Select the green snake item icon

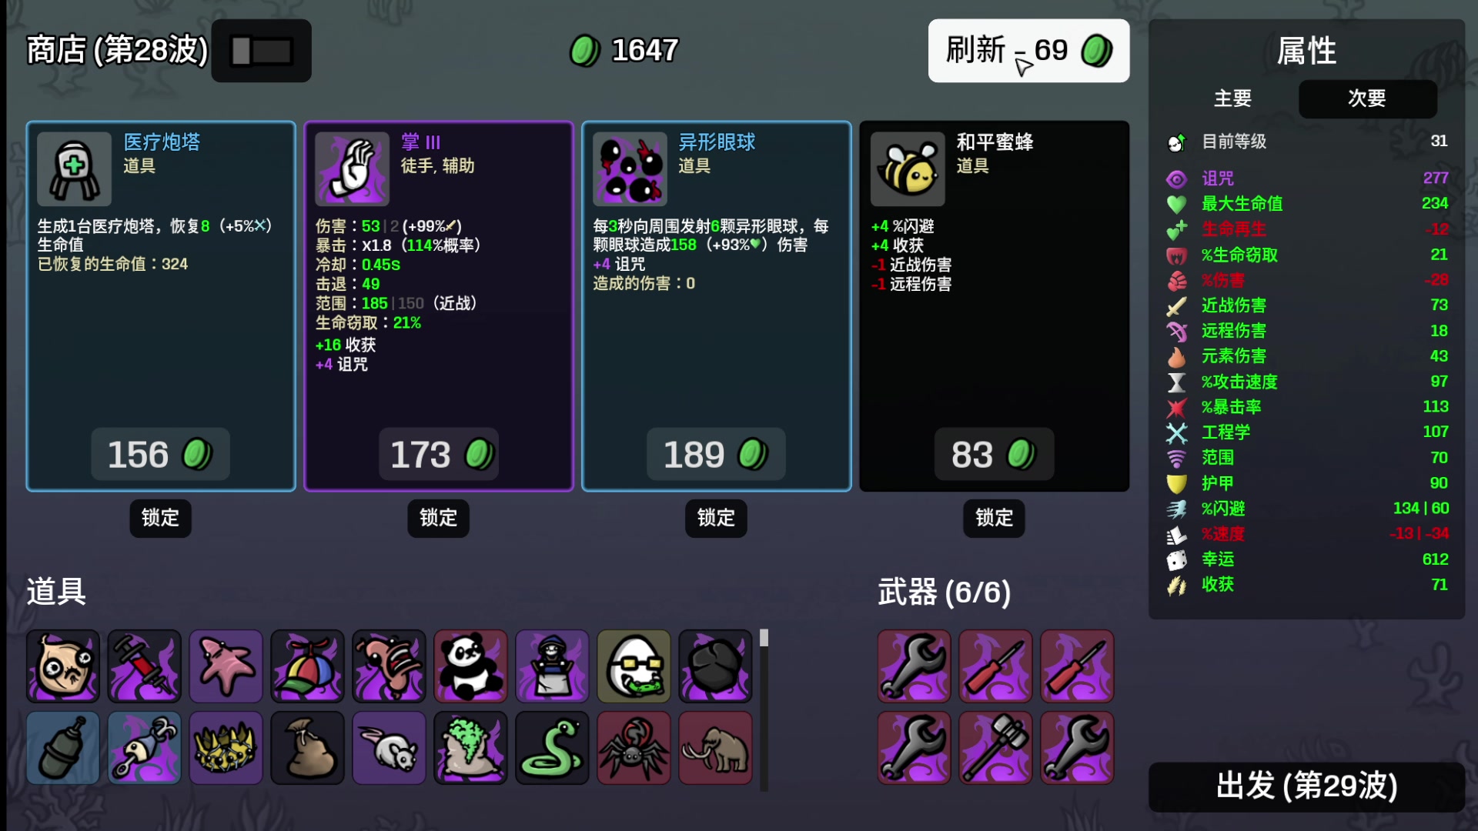tap(552, 748)
